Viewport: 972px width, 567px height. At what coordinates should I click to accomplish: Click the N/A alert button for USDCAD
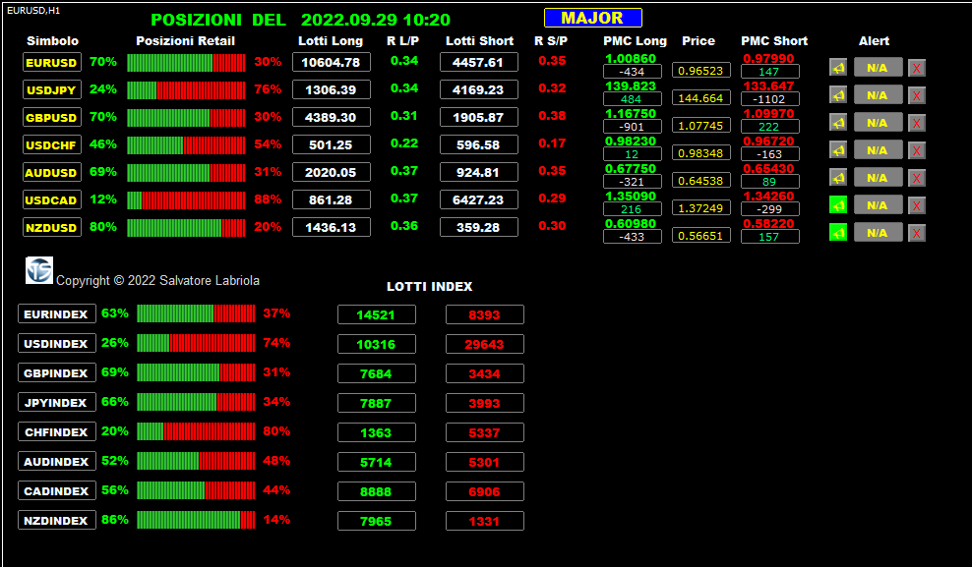click(878, 205)
